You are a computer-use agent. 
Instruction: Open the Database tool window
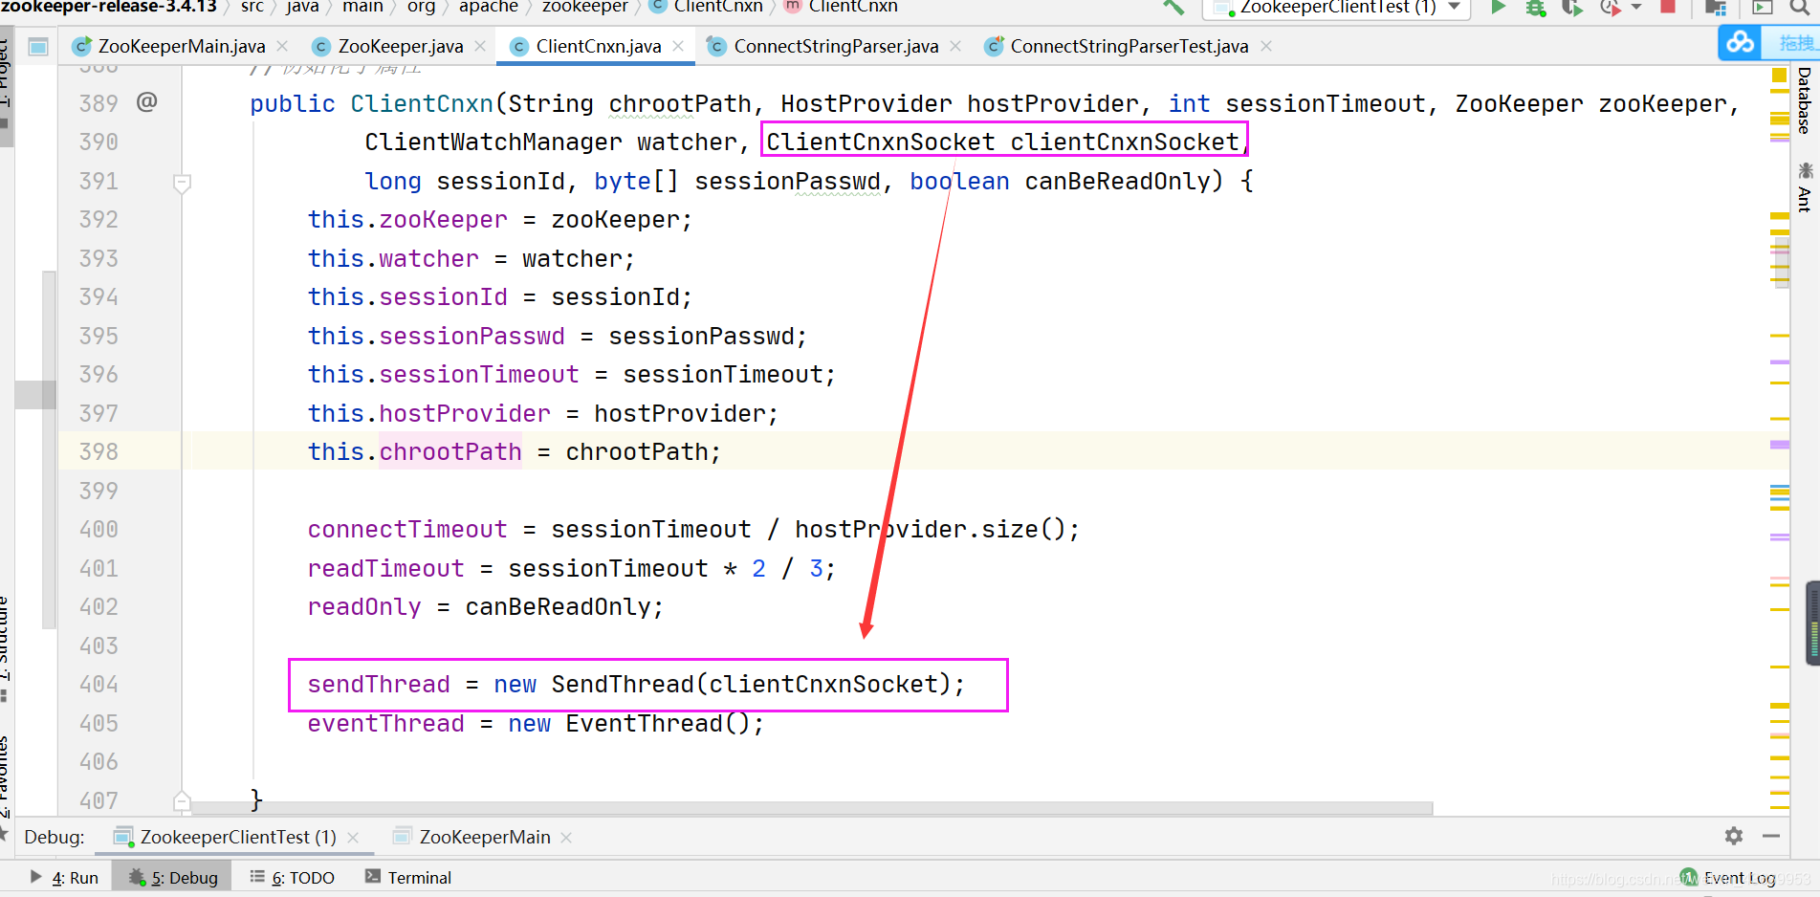[1804, 99]
